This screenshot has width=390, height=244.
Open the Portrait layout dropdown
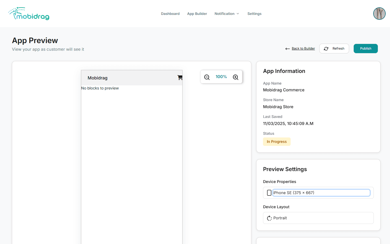point(318,218)
